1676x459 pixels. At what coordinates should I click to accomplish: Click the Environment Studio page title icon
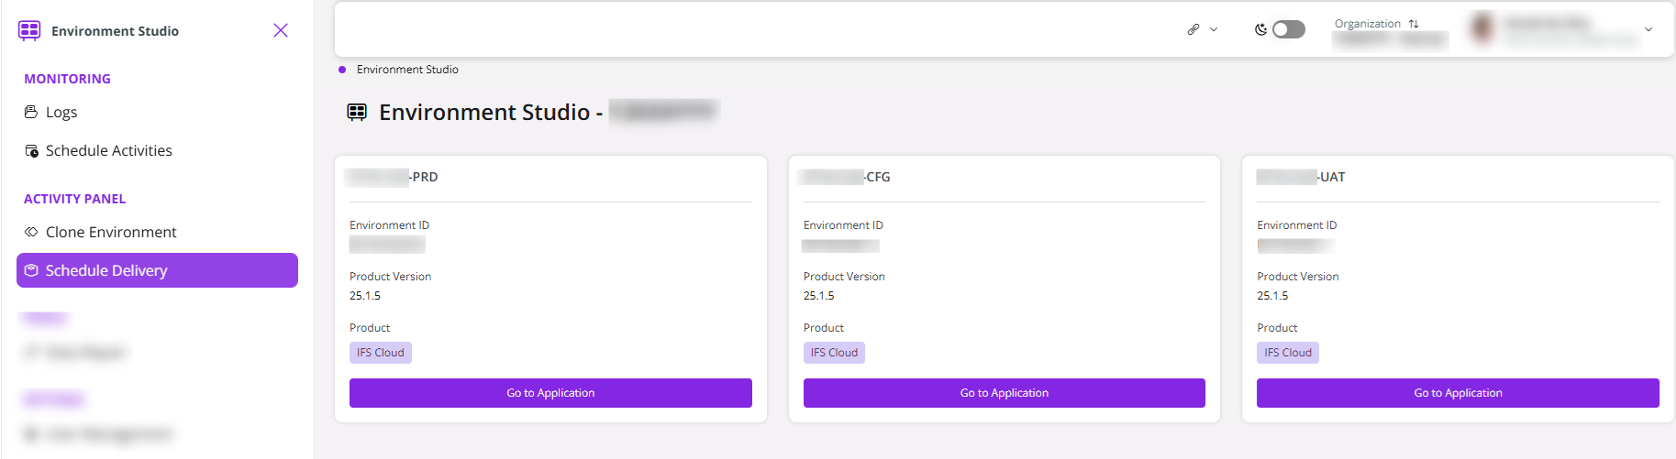357,112
